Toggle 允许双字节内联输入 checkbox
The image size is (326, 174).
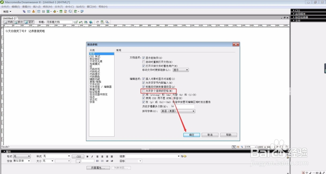pos(144,83)
